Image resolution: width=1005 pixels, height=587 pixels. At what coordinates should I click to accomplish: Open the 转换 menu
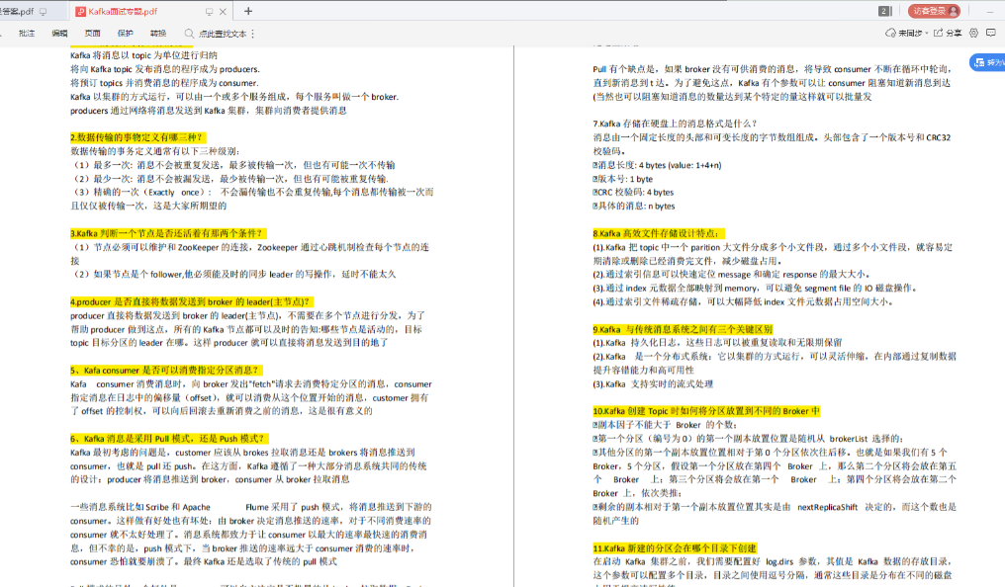pos(157,34)
